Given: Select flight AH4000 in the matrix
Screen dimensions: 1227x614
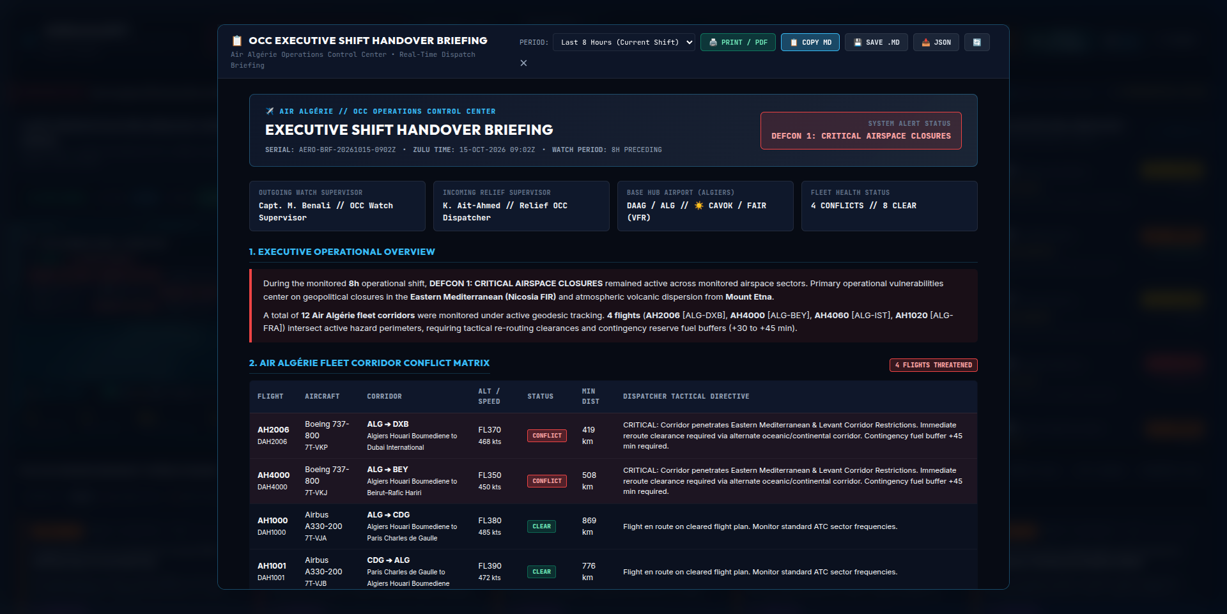Looking at the screenshot, I should pos(274,475).
